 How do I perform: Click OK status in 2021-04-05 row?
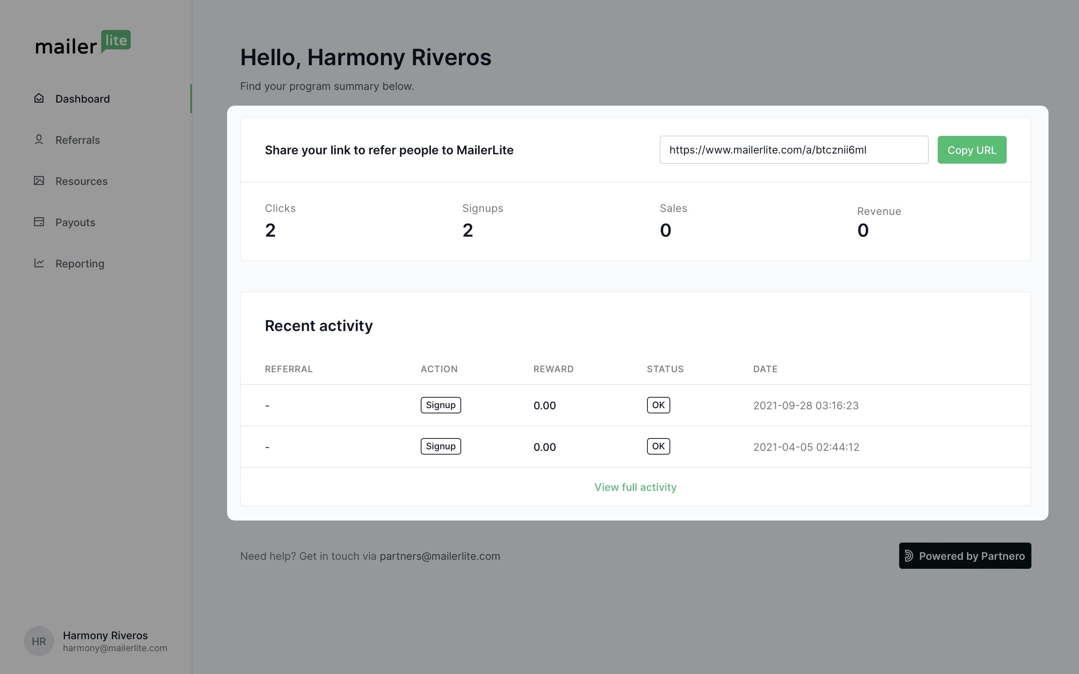(658, 446)
